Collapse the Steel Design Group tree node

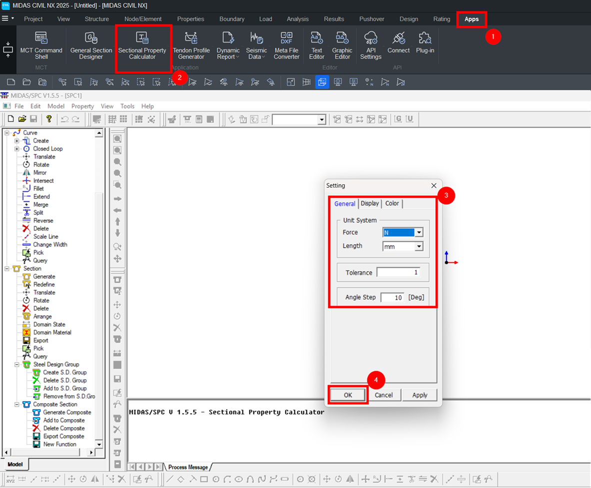point(17,365)
